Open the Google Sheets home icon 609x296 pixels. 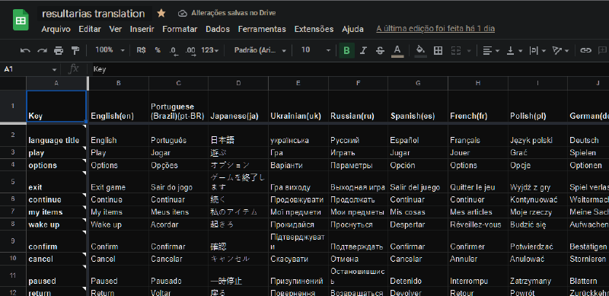pyautogui.click(x=21, y=20)
